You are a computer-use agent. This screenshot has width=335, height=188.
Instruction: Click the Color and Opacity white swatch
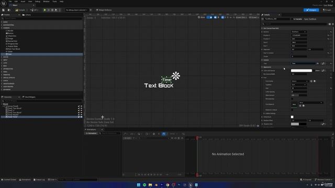click(x=301, y=70)
